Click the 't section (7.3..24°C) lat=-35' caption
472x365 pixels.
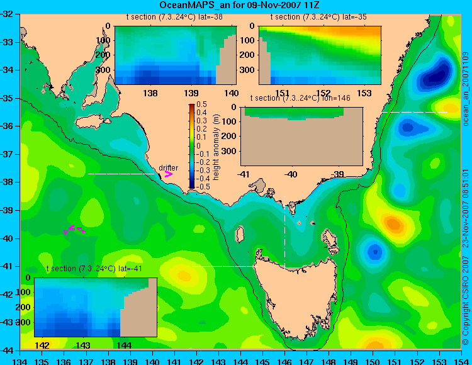click(x=319, y=17)
